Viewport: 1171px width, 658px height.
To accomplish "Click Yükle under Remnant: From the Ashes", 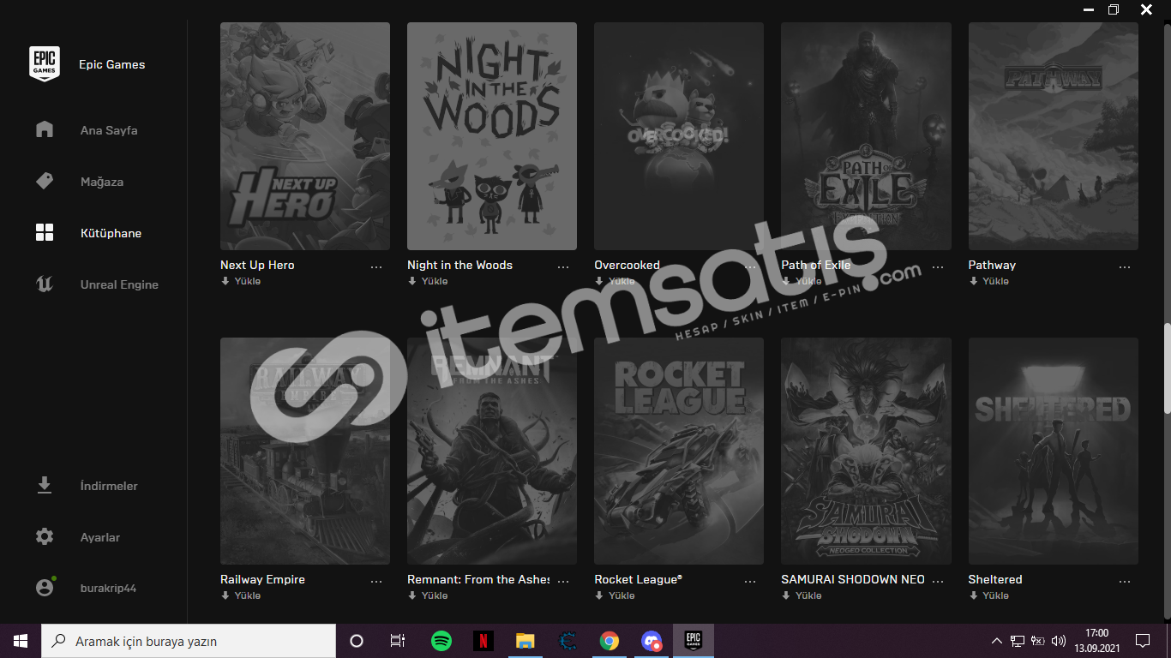I will pos(428,595).
